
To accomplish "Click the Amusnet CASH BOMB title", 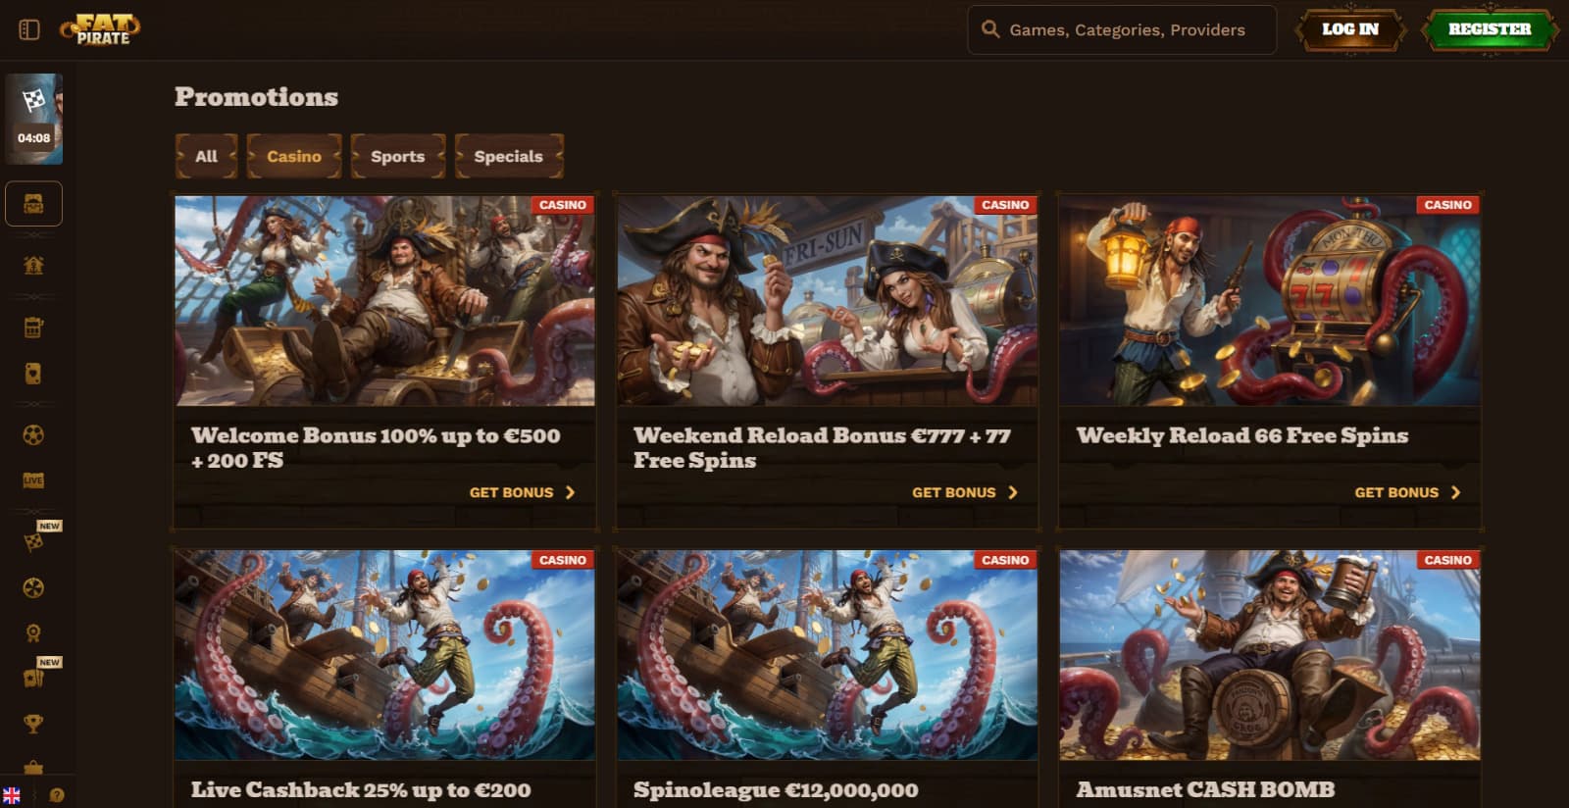I will pyautogui.click(x=1205, y=789).
